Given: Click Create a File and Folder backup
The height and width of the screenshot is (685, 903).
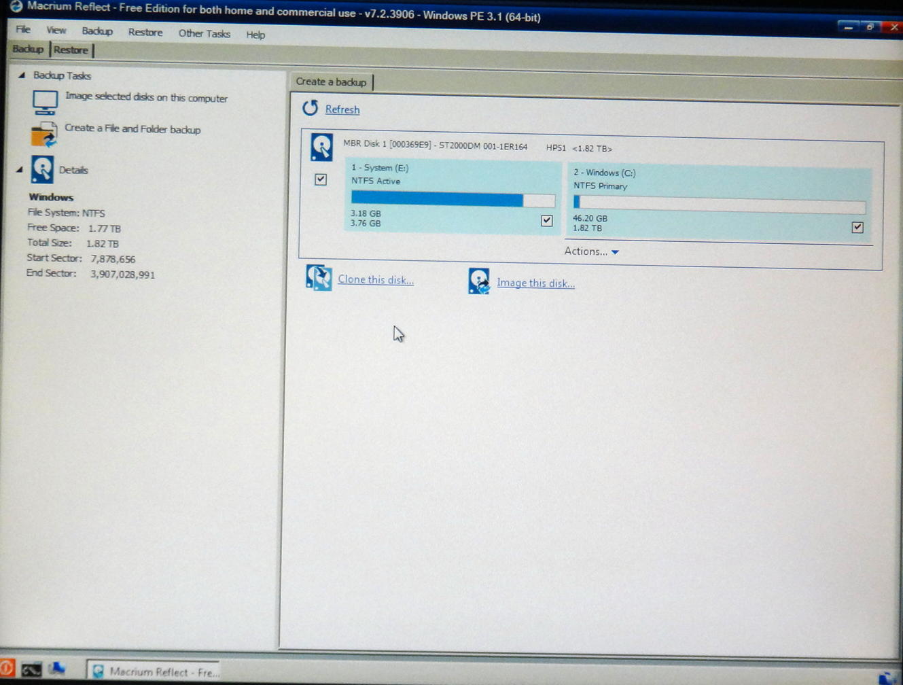Looking at the screenshot, I should (x=132, y=128).
